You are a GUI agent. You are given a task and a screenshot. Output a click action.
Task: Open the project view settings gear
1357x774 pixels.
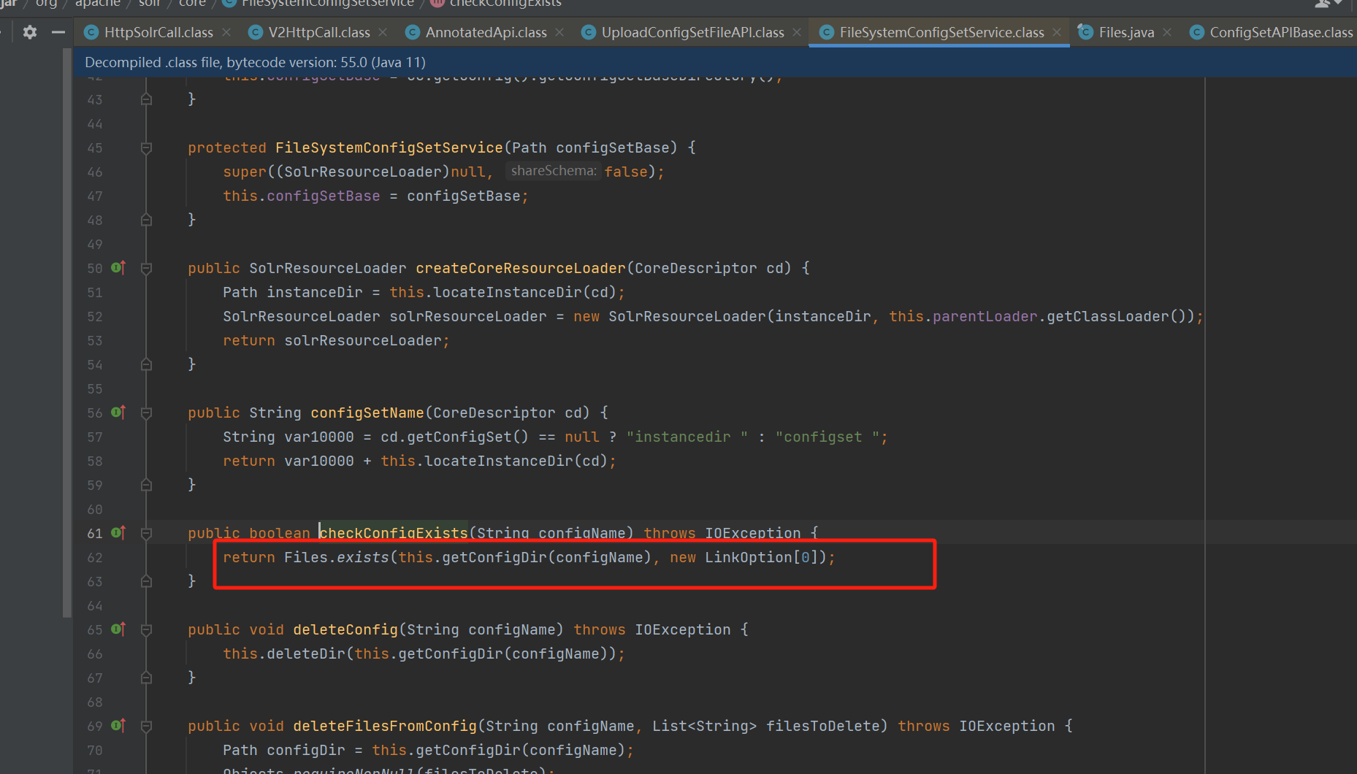(x=30, y=32)
